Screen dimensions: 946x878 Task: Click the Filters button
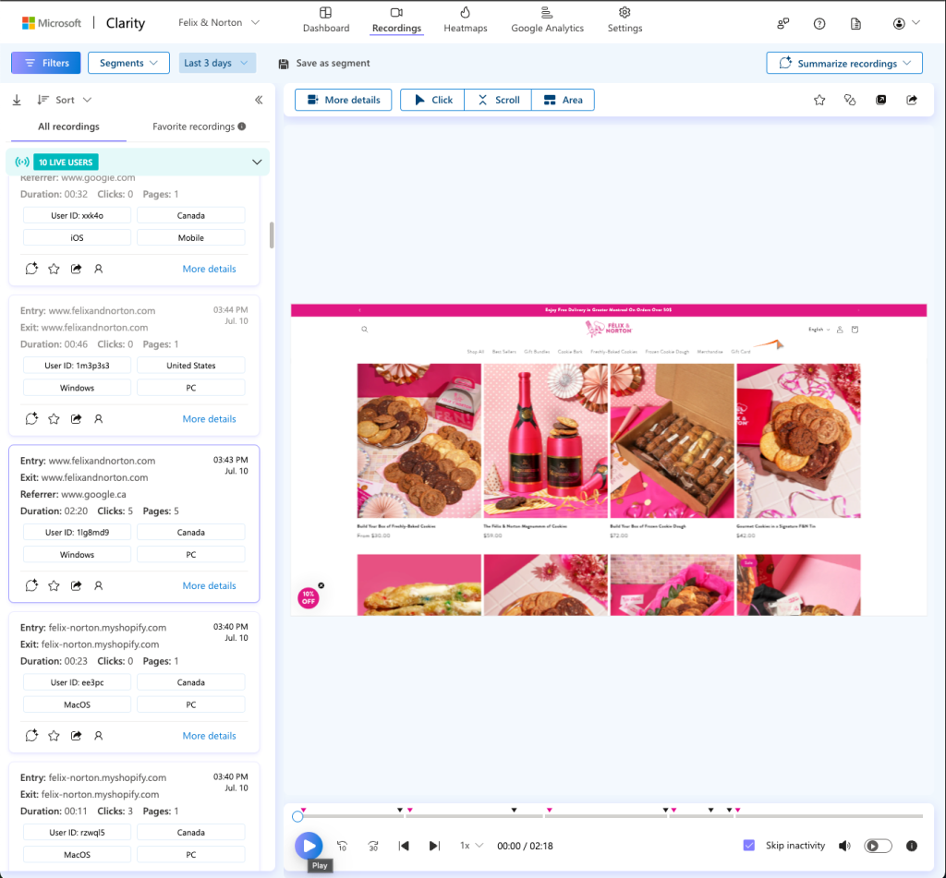[x=46, y=63]
